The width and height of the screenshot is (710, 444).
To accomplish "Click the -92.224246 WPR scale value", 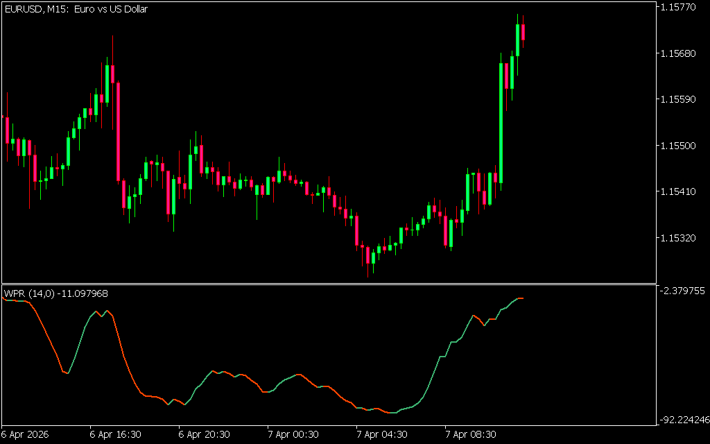I will click(684, 420).
